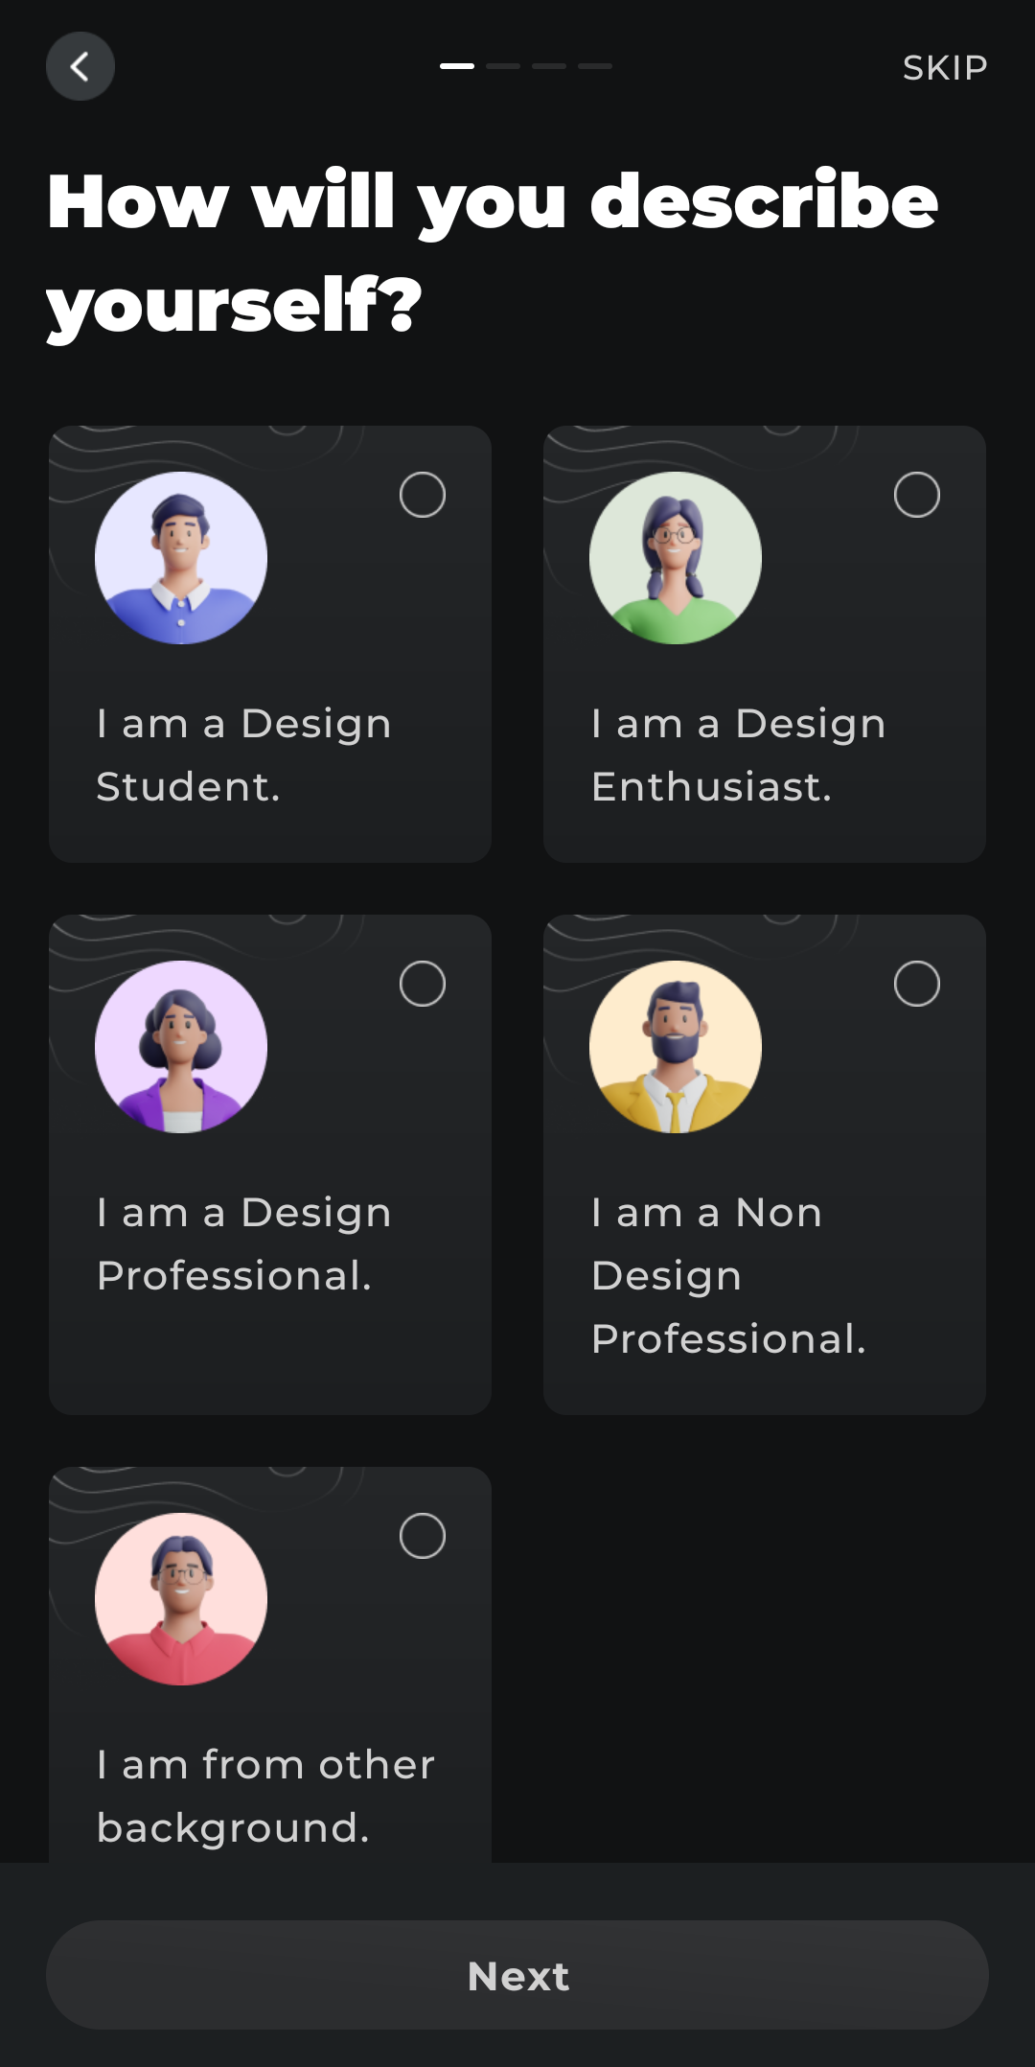The width and height of the screenshot is (1035, 2067).
Task: Click the Design Student avatar
Action: coord(181,558)
